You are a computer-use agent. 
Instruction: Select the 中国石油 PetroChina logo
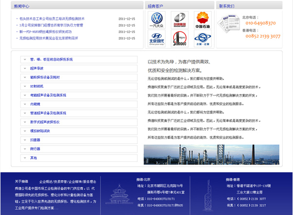point(203,20)
